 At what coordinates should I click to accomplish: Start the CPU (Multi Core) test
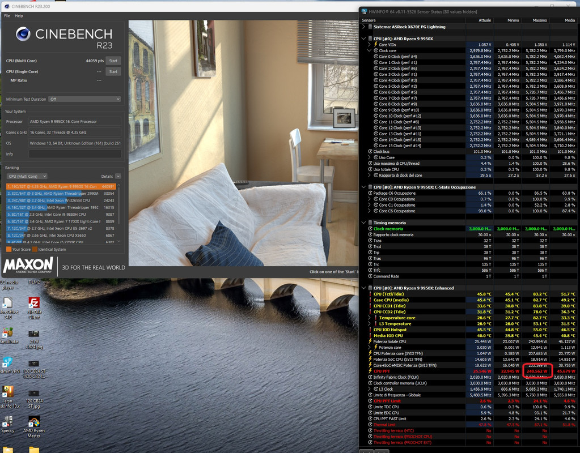tap(113, 61)
